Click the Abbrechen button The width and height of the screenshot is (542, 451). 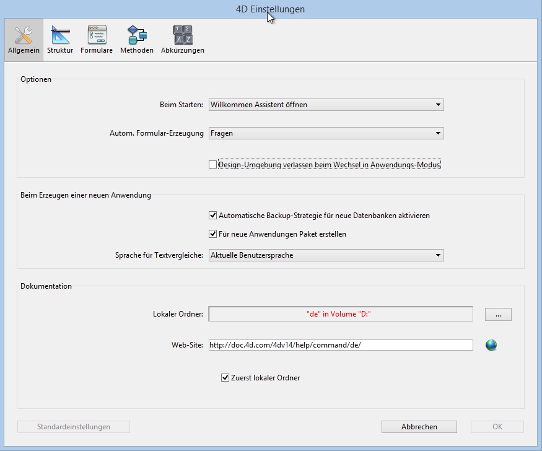click(x=419, y=427)
